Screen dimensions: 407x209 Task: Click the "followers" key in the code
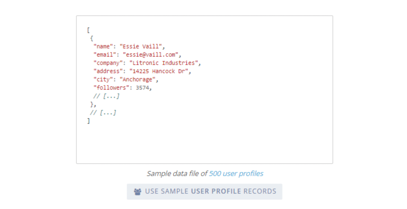click(x=110, y=88)
